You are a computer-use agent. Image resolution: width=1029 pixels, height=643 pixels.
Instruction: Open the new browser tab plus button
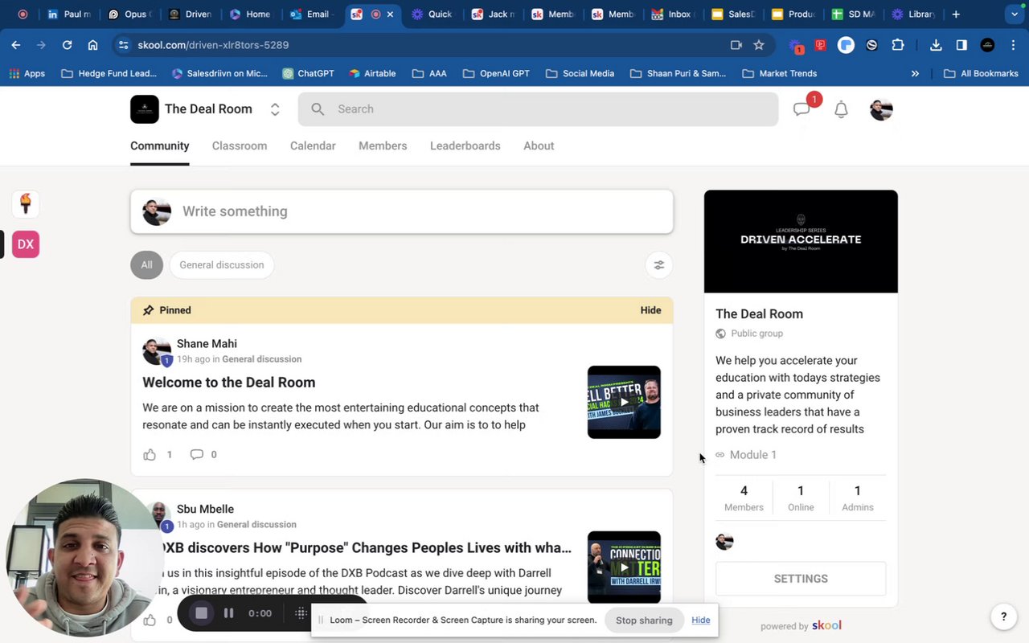[x=956, y=14]
